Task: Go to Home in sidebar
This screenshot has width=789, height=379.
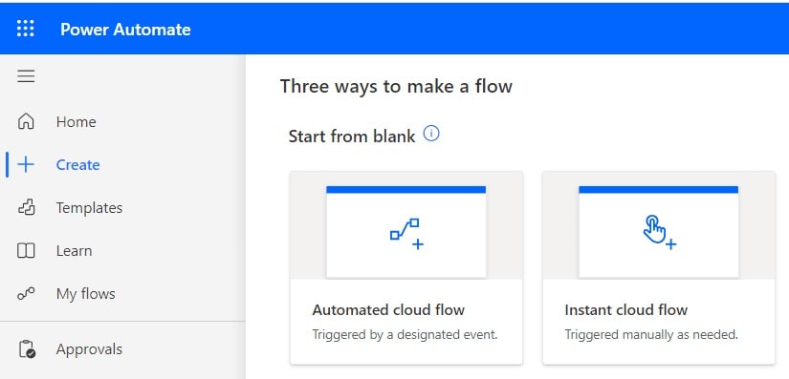Action: coord(76,121)
